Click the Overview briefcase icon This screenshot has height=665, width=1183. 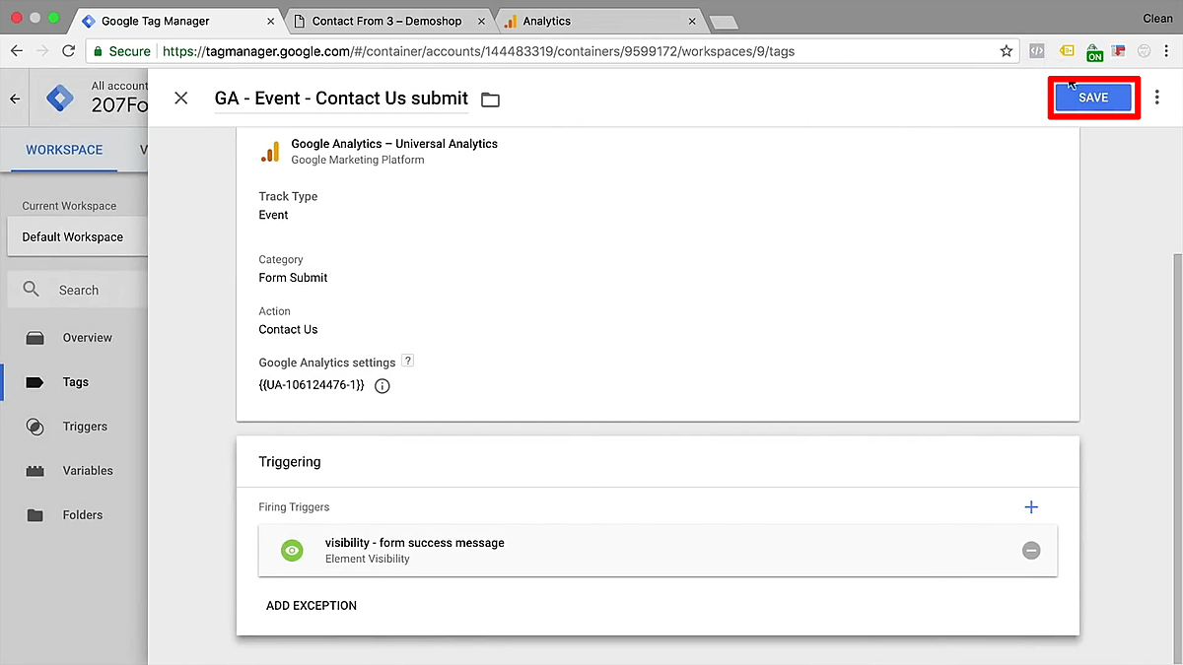(x=35, y=338)
